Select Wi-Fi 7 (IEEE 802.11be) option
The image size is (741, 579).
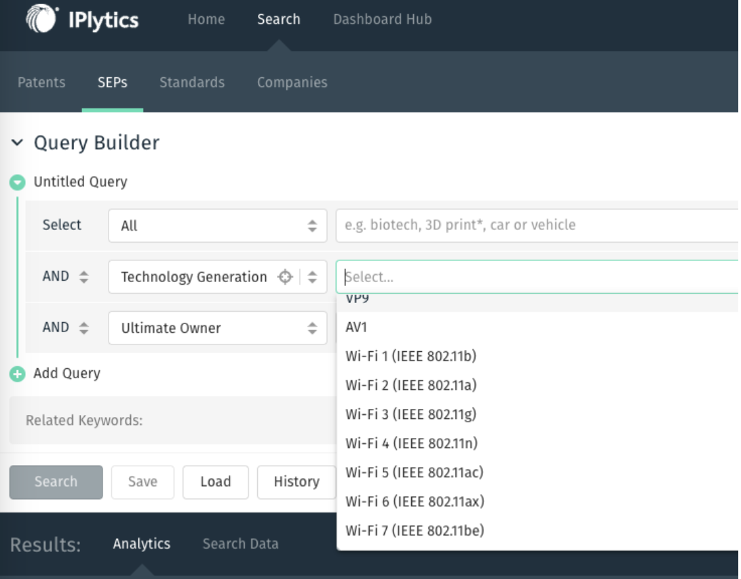coord(537,531)
